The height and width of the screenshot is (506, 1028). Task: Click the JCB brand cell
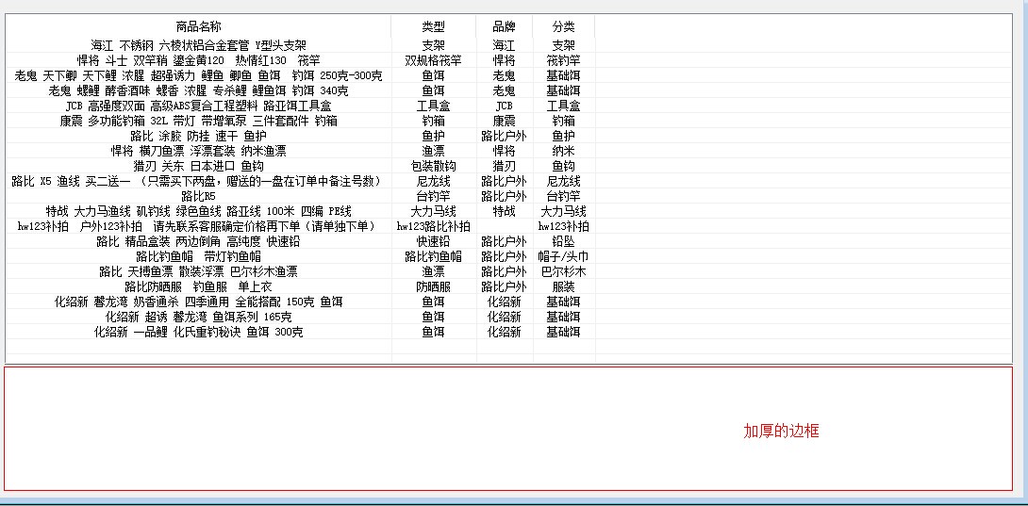pyautogui.click(x=505, y=106)
